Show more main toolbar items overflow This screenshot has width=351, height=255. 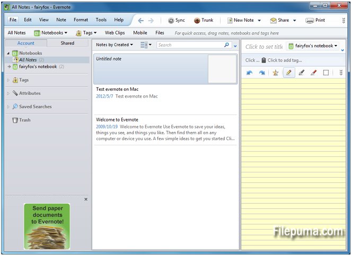(x=344, y=21)
